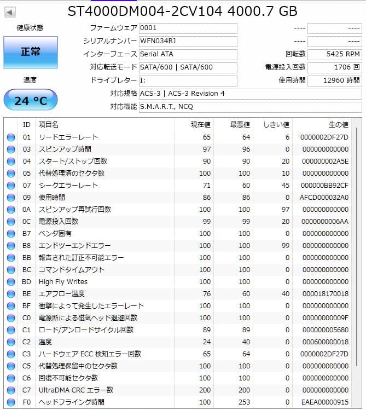Viewport: 366px width, 410px height.
Task: Click the status icon for ID 03 row
Action: [x=11, y=149]
